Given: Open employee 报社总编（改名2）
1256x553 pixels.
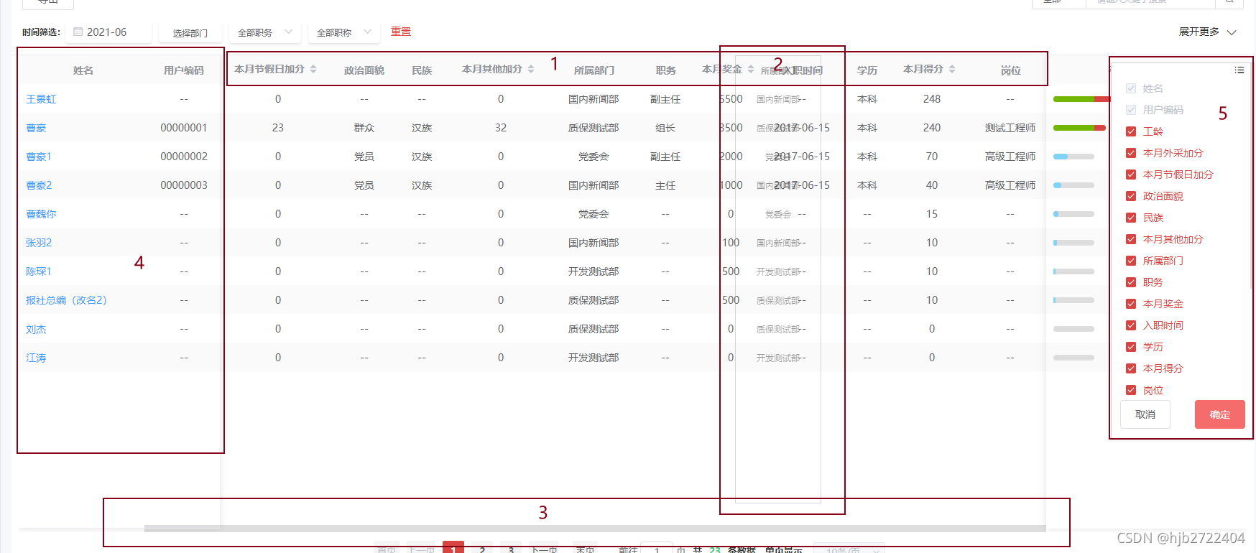Looking at the screenshot, I should click(x=66, y=300).
